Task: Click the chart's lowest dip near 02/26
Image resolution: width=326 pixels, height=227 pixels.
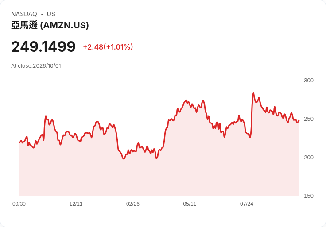Action: (124, 159)
